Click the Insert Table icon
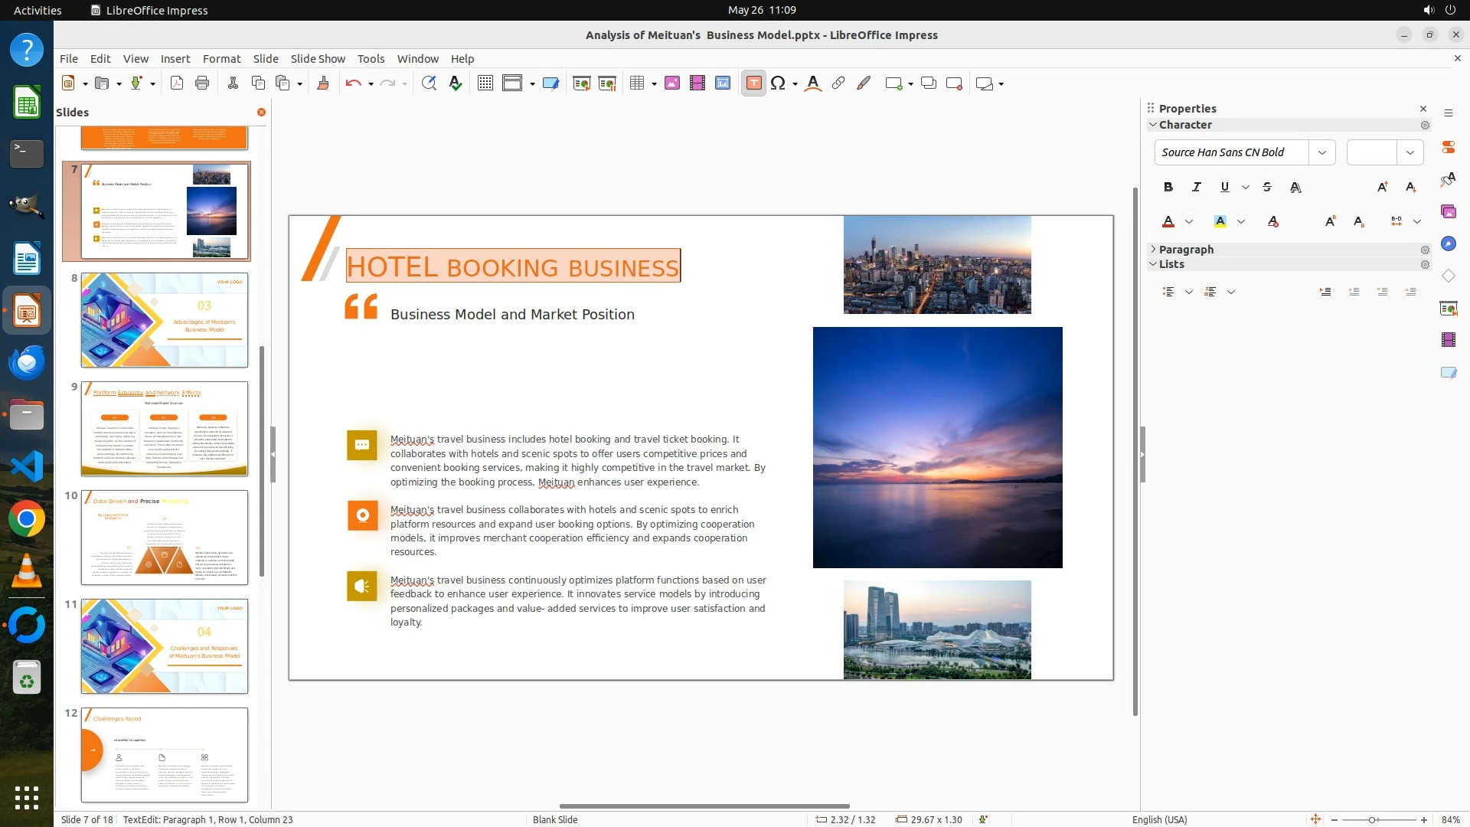This screenshot has width=1470, height=827. click(x=636, y=83)
